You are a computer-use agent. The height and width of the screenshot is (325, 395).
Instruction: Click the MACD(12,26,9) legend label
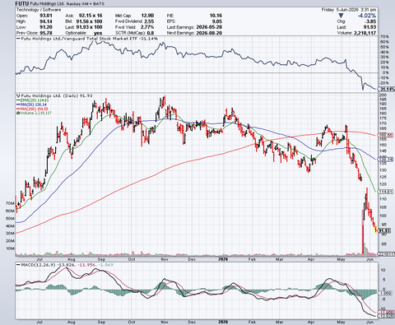pos(38,265)
